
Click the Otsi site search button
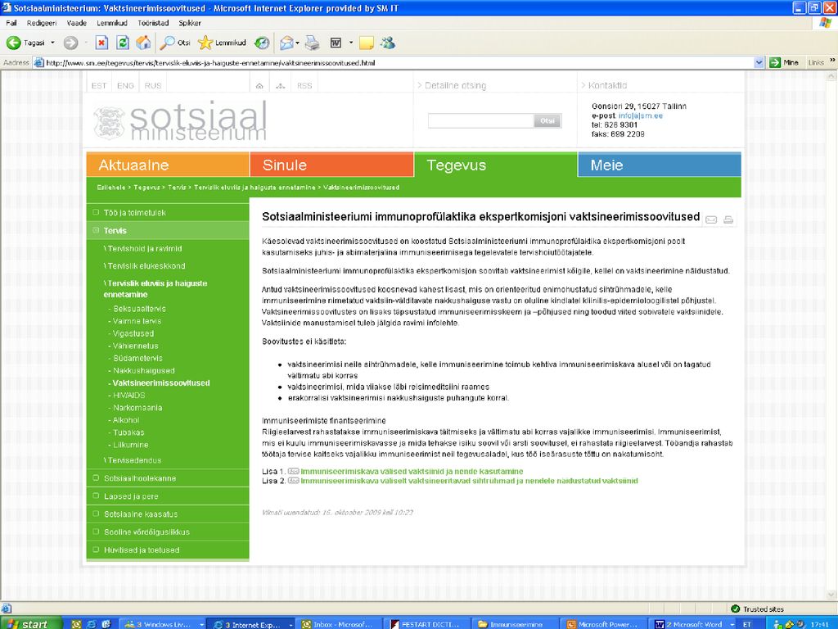click(x=547, y=121)
